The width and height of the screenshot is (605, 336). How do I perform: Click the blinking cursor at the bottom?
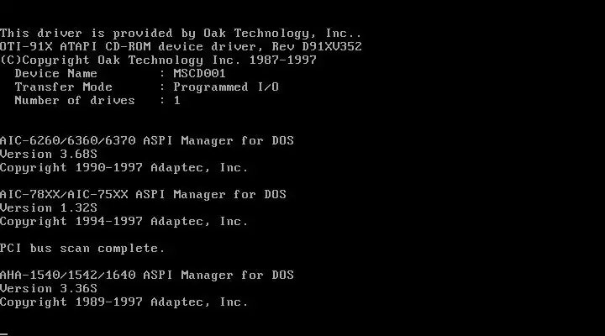pos(4,334)
